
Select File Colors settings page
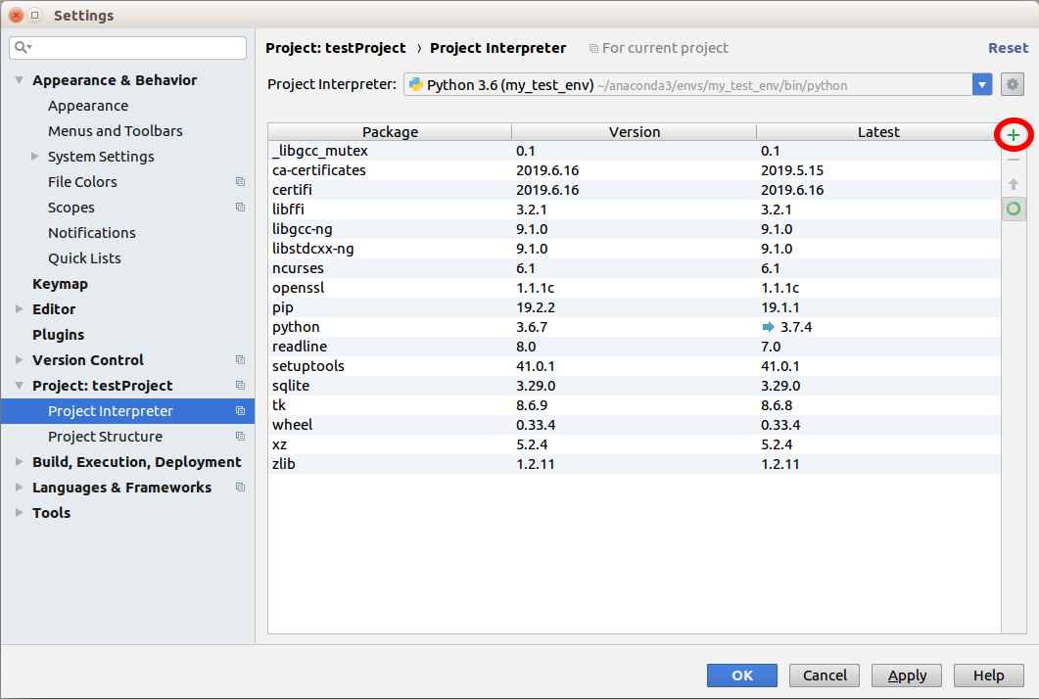[x=82, y=181]
